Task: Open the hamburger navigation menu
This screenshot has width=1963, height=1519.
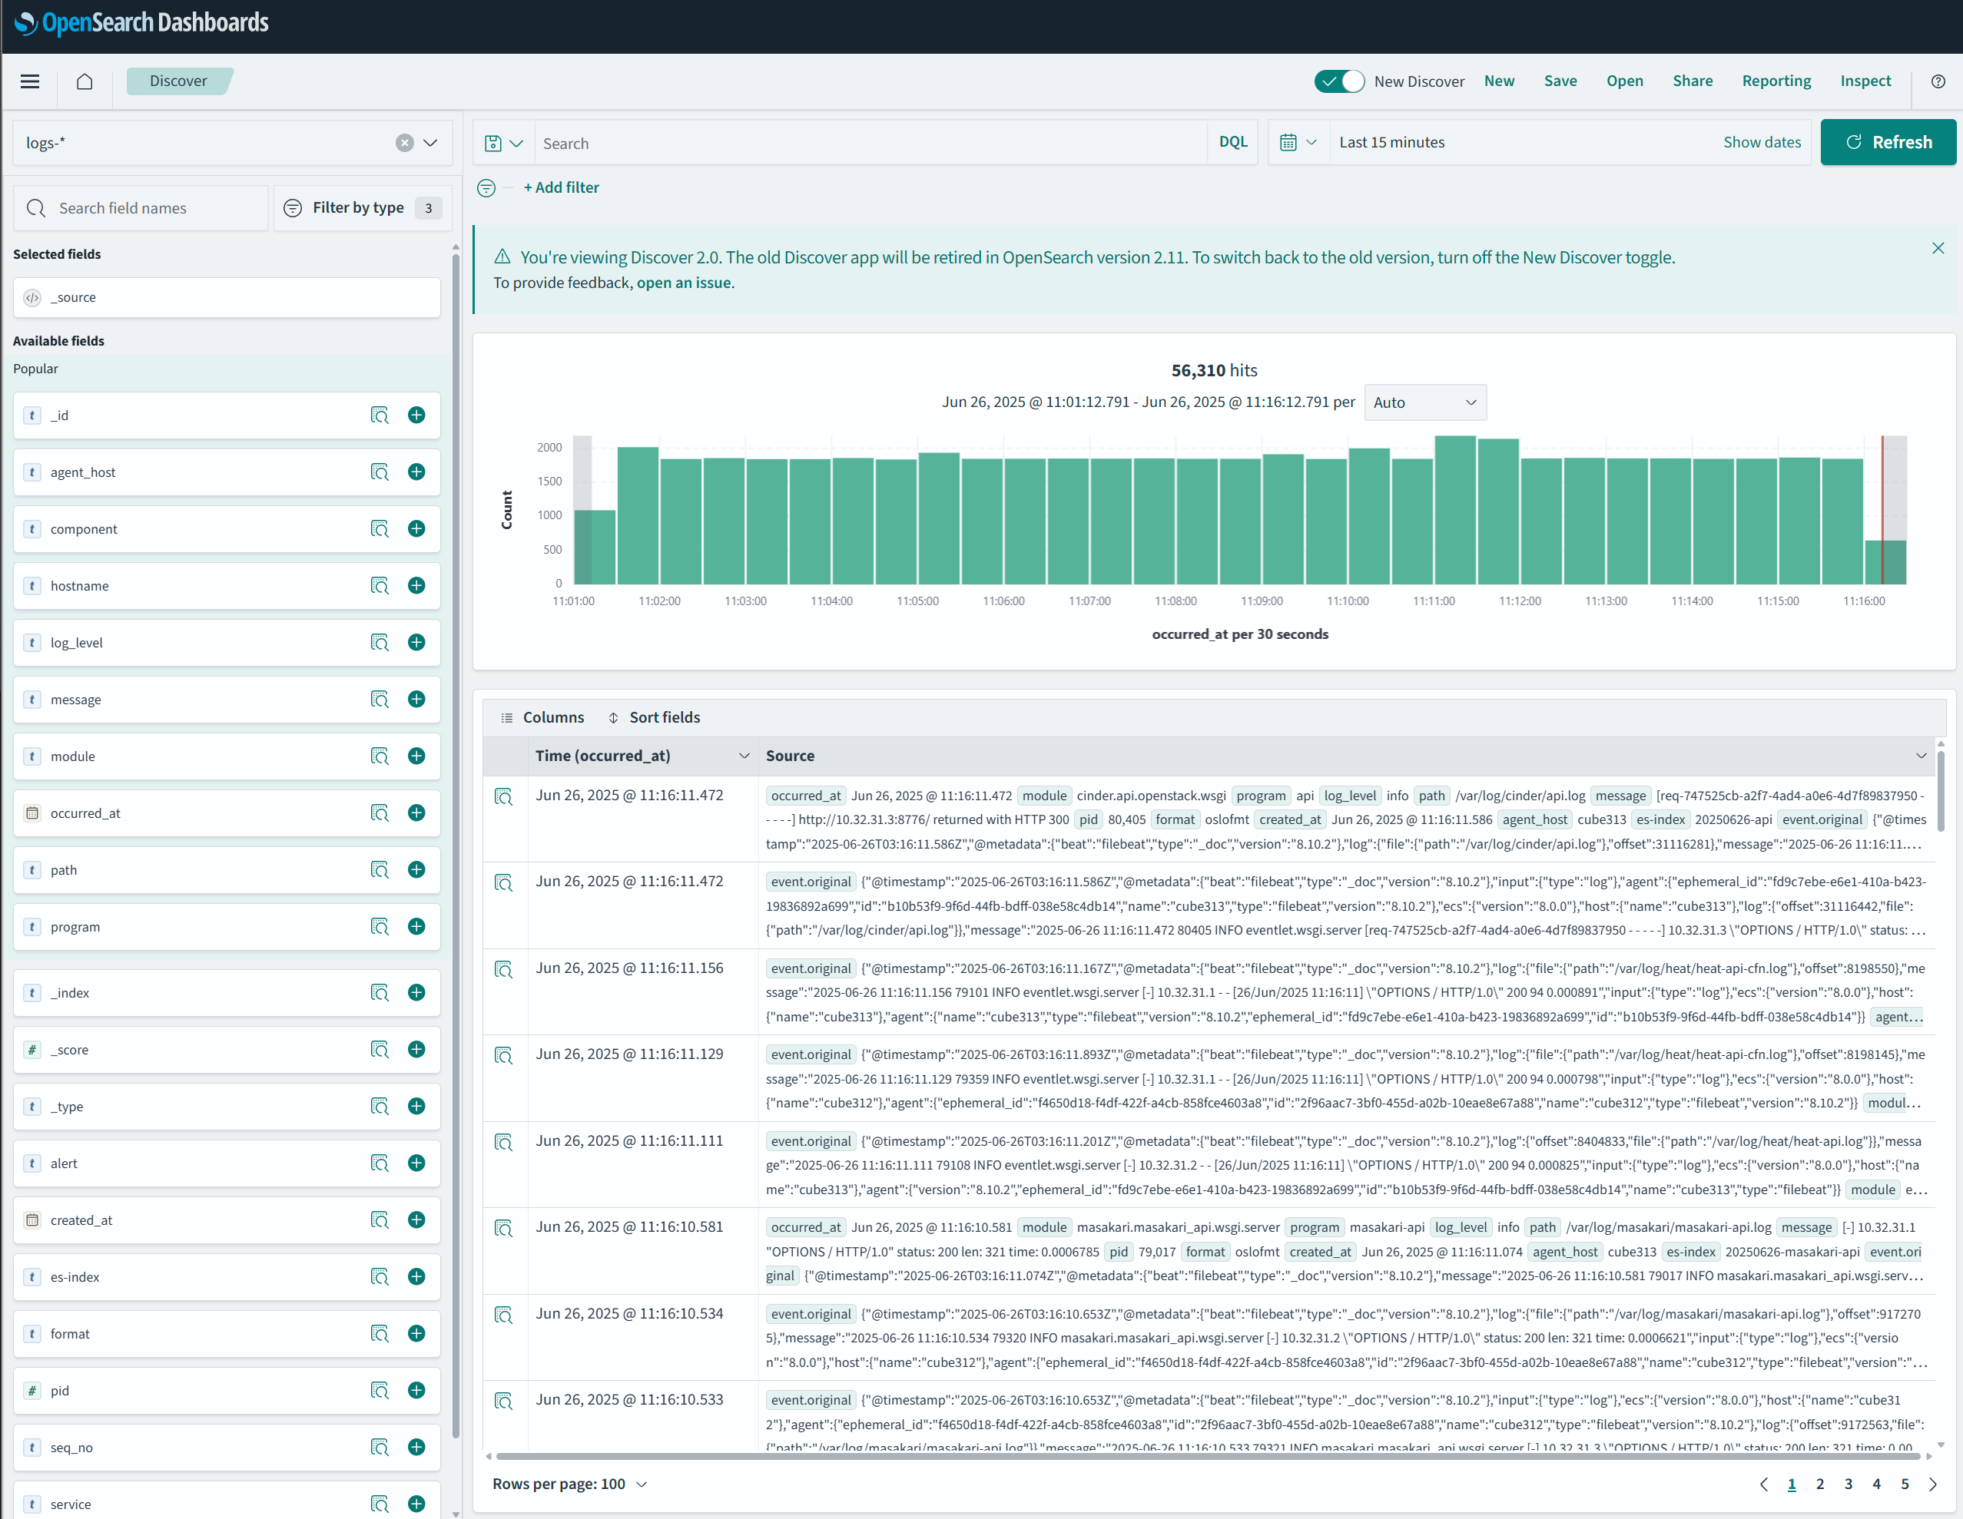Action: click(x=30, y=81)
